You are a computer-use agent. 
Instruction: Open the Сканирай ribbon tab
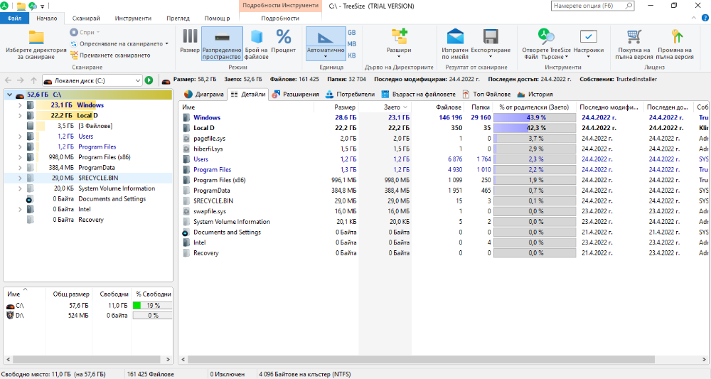[86, 18]
